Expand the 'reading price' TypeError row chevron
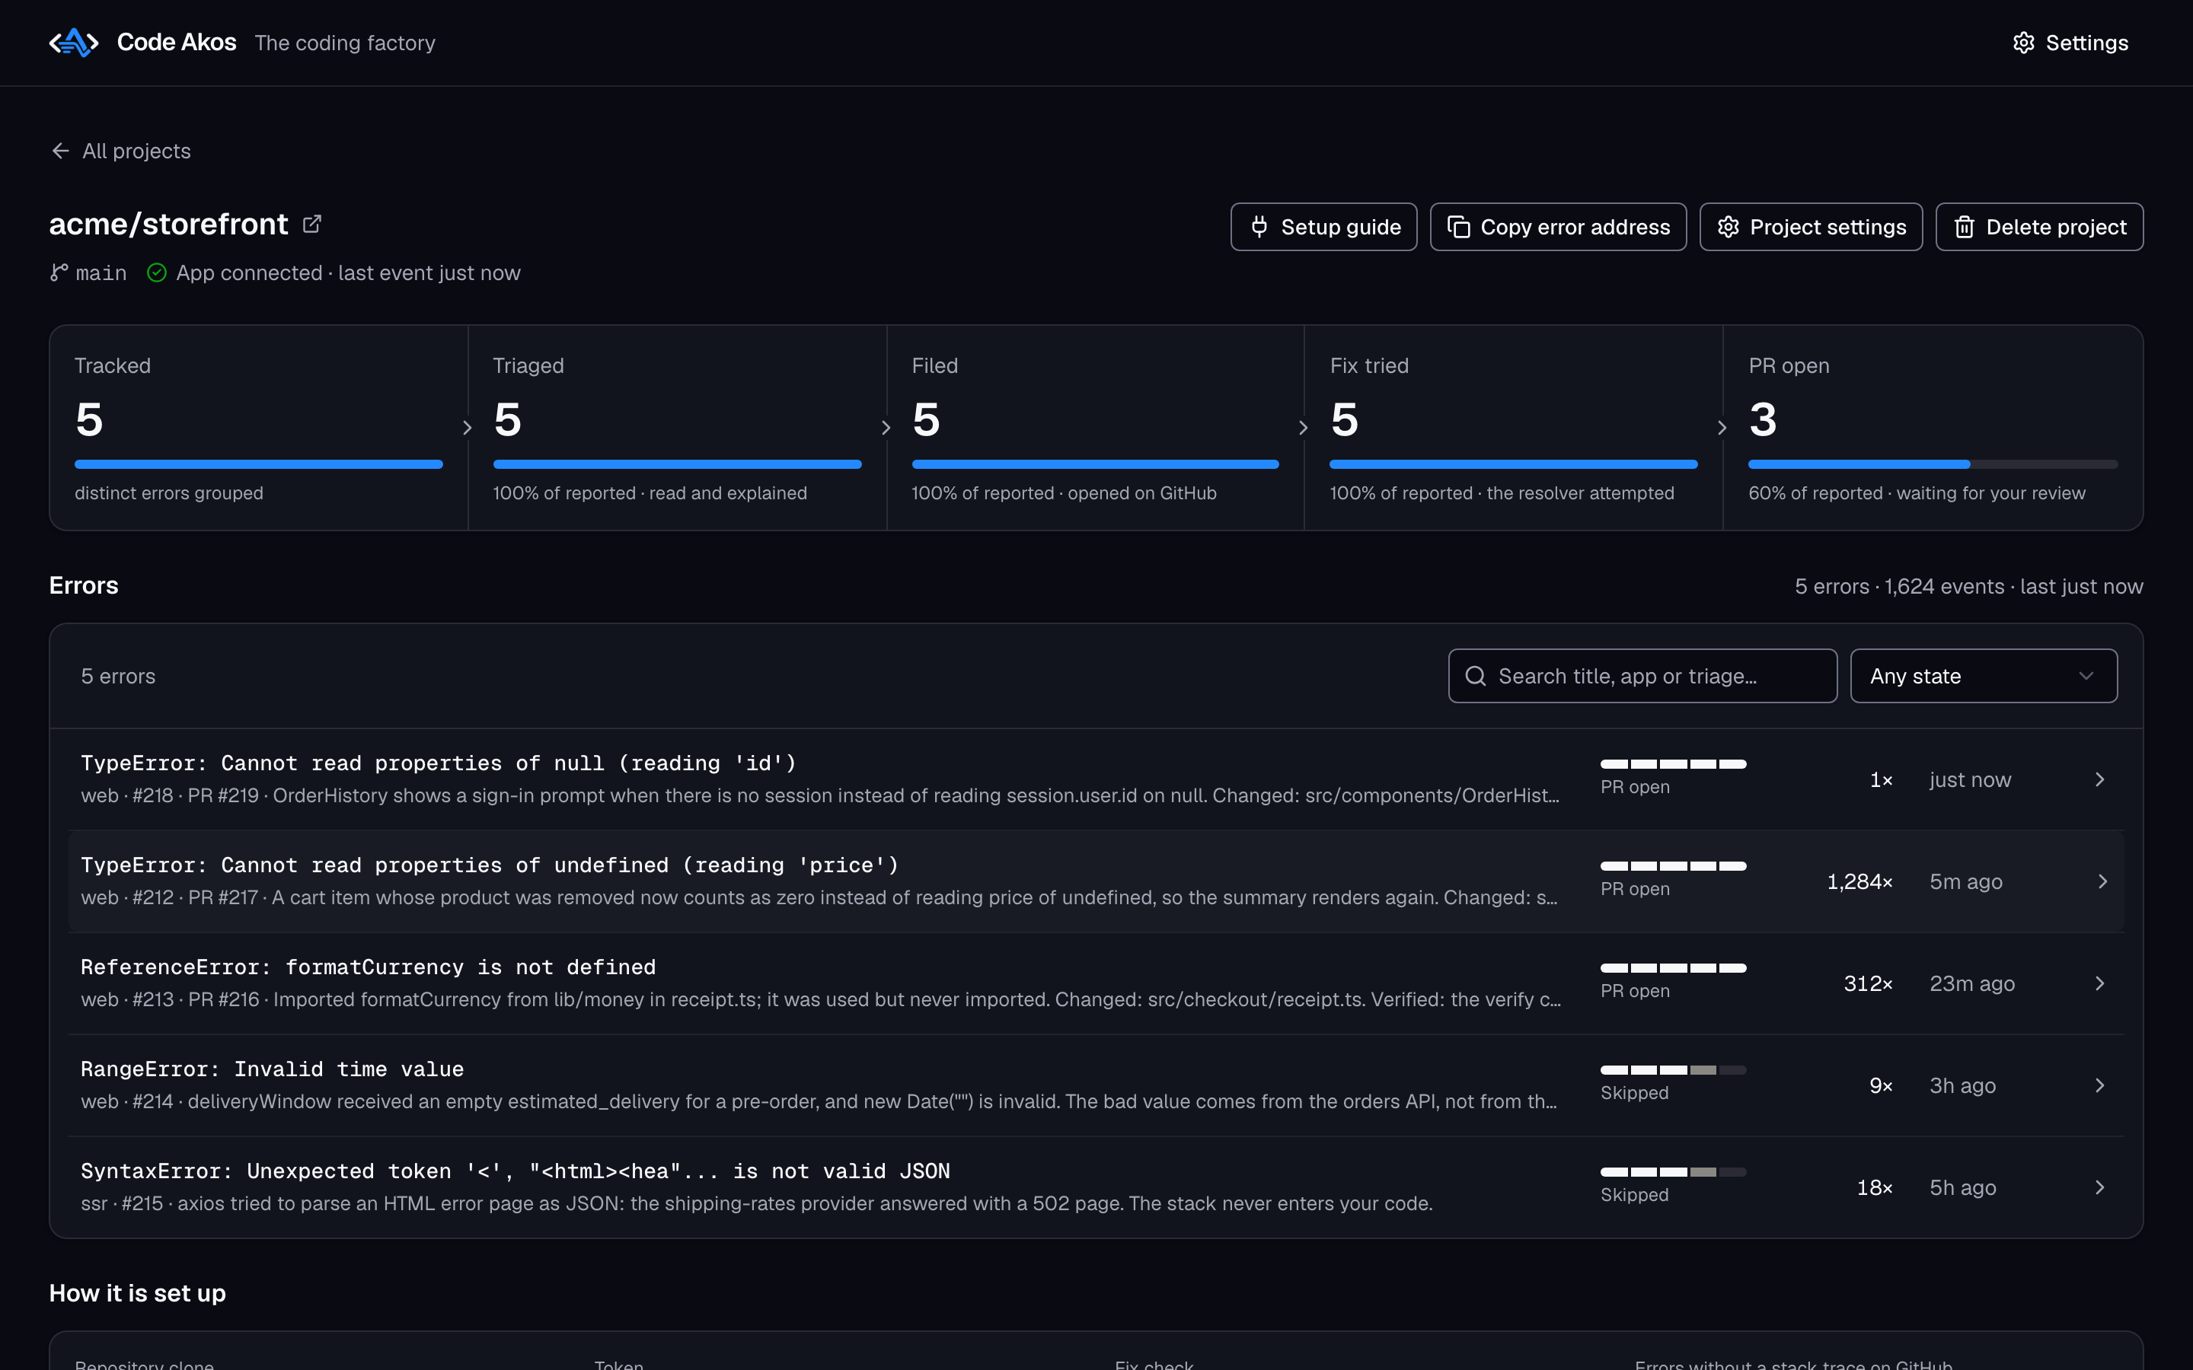This screenshot has height=1370, width=2193. [2102, 881]
